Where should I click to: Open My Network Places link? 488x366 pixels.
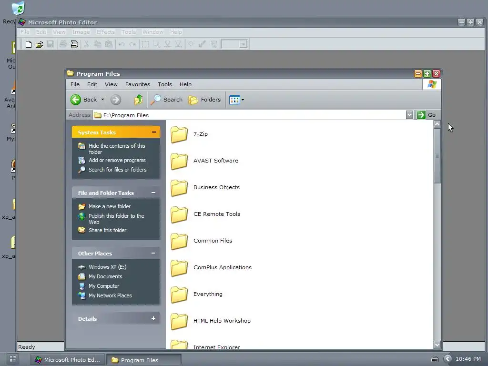pyautogui.click(x=110, y=295)
